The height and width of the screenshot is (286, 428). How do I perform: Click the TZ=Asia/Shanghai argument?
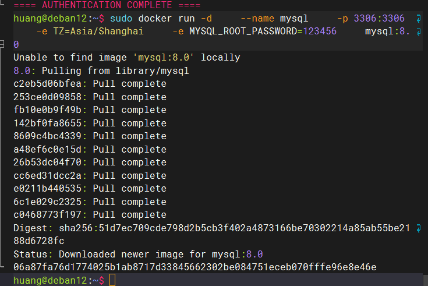point(98,31)
